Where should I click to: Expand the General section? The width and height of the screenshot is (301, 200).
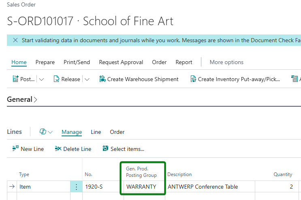(22, 99)
